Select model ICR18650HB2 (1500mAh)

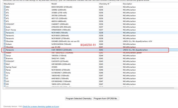coord(61,81)
